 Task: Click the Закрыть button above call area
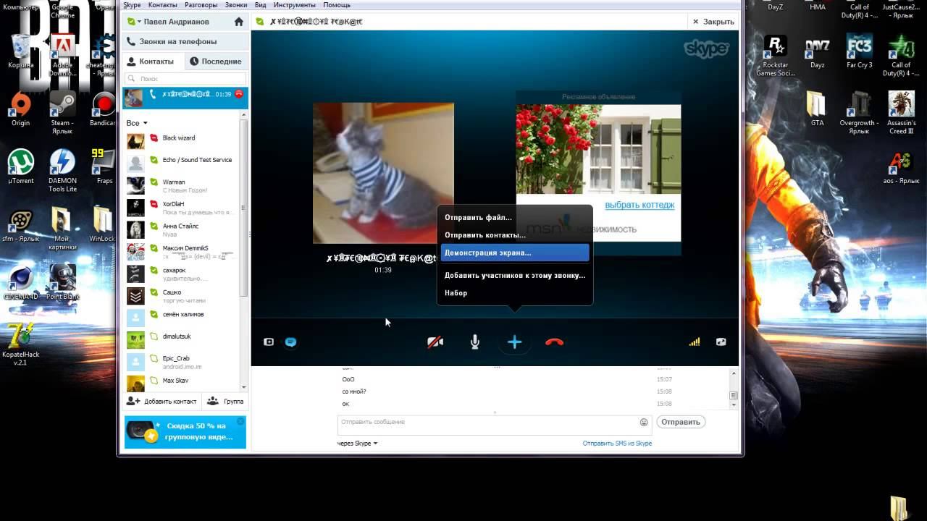point(714,22)
